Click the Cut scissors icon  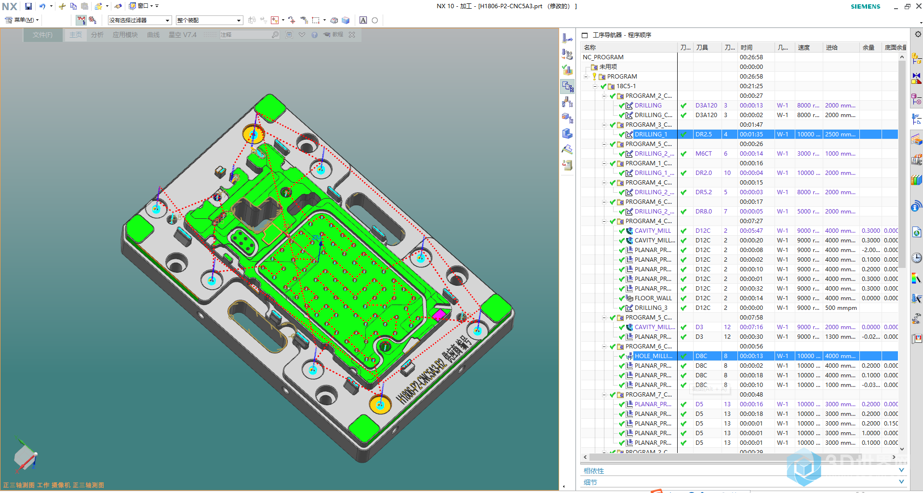[x=62, y=6]
